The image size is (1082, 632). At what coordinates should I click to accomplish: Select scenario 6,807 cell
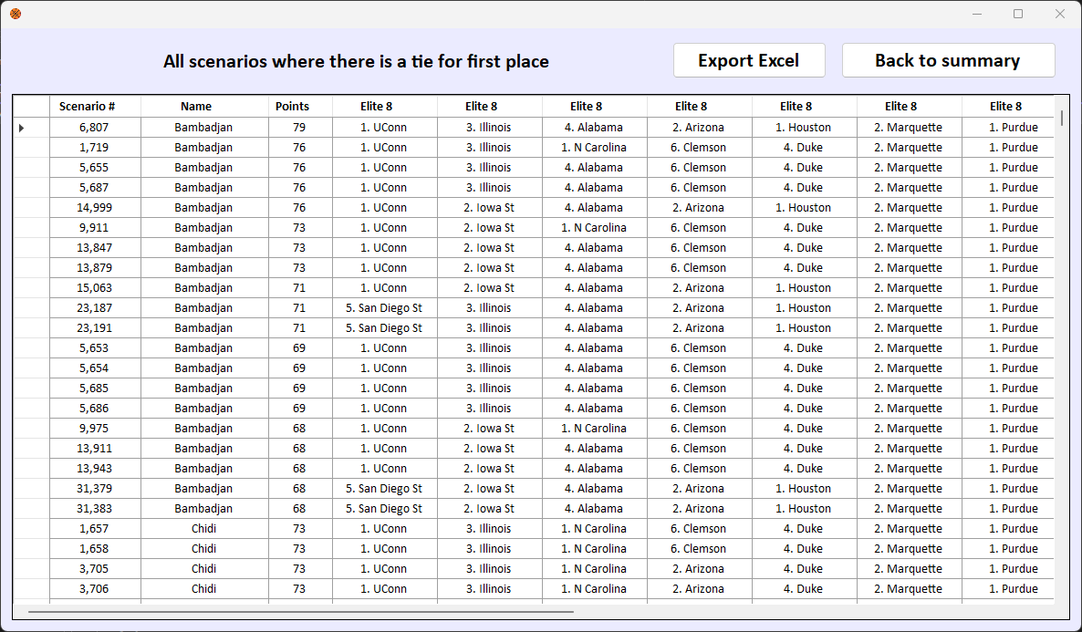pos(95,128)
